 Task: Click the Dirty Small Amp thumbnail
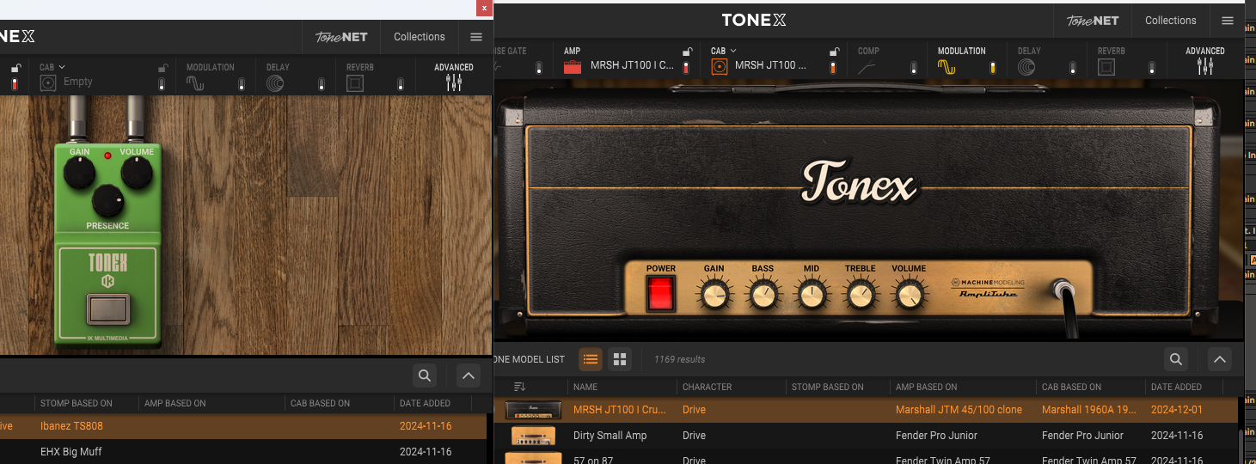pos(533,436)
